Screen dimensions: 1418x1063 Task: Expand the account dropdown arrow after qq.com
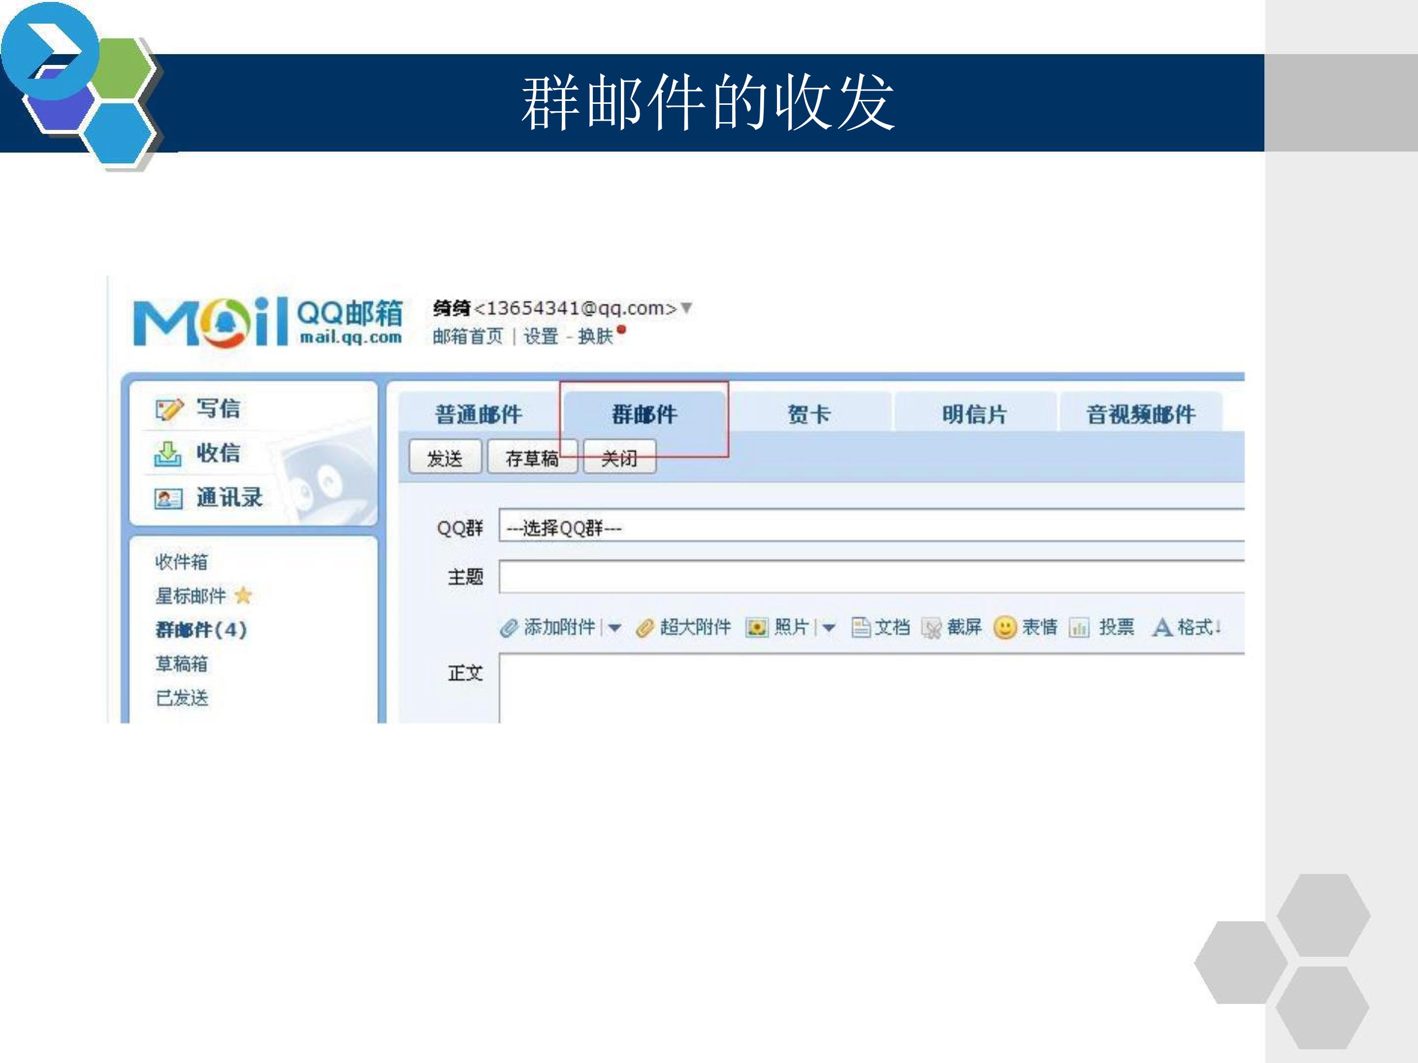pyautogui.click(x=686, y=308)
